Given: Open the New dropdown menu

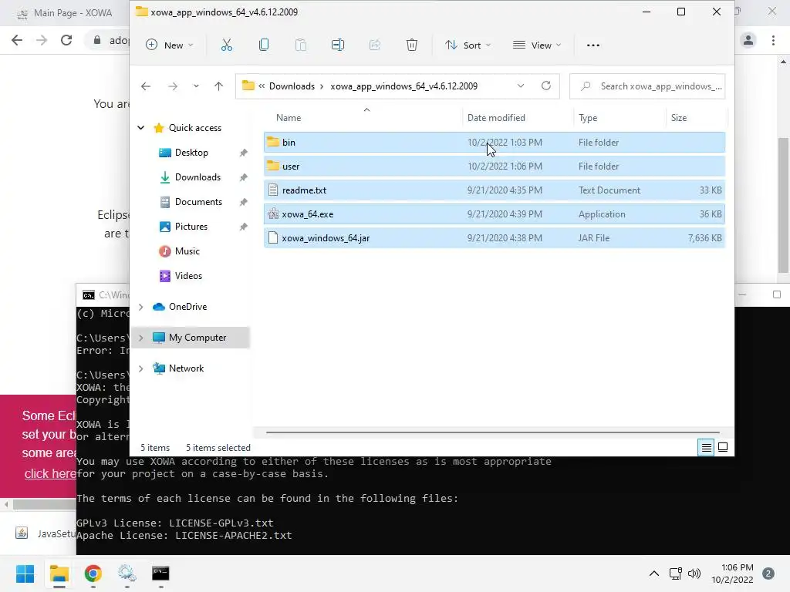Looking at the screenshot, I should coord(169,45).
